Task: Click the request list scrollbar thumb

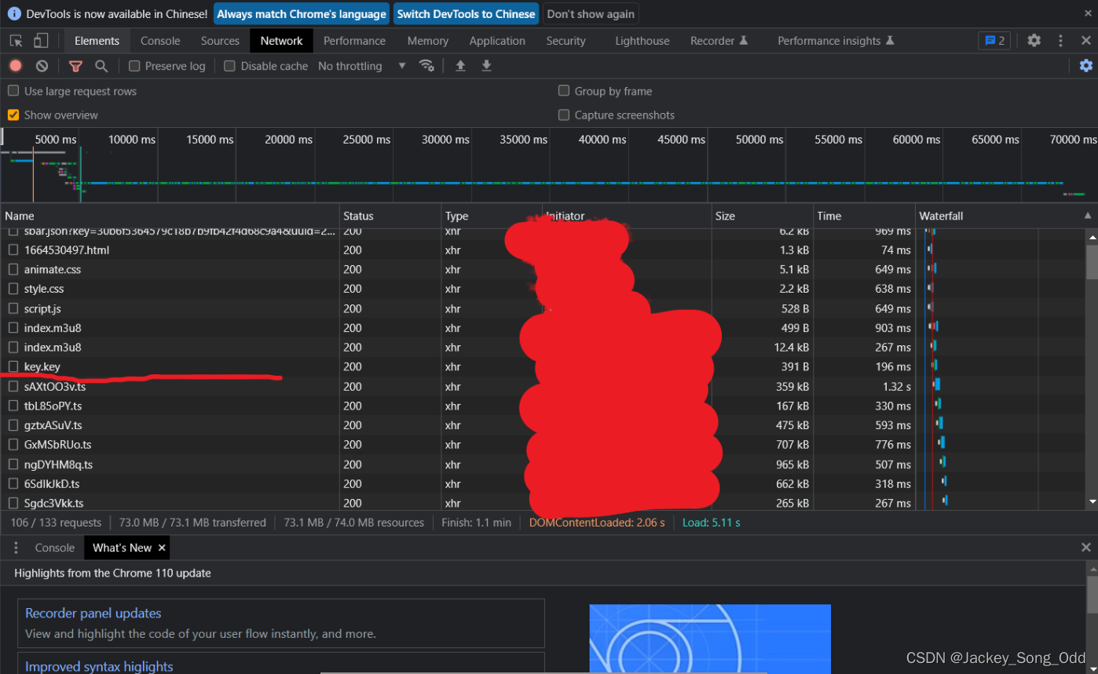Action: click(1092, 260)
